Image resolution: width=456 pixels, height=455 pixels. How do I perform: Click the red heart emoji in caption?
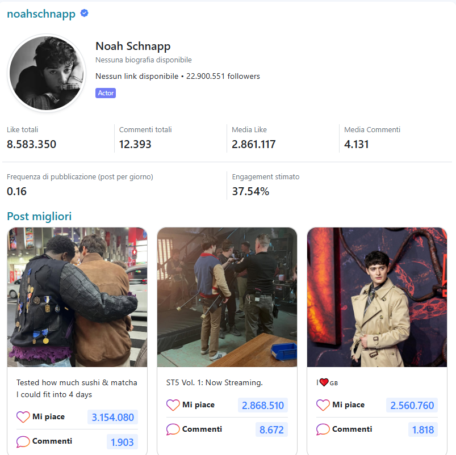point(324,382)
